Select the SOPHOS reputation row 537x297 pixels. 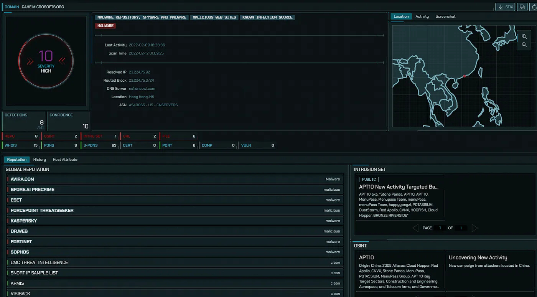click(175, 252)
